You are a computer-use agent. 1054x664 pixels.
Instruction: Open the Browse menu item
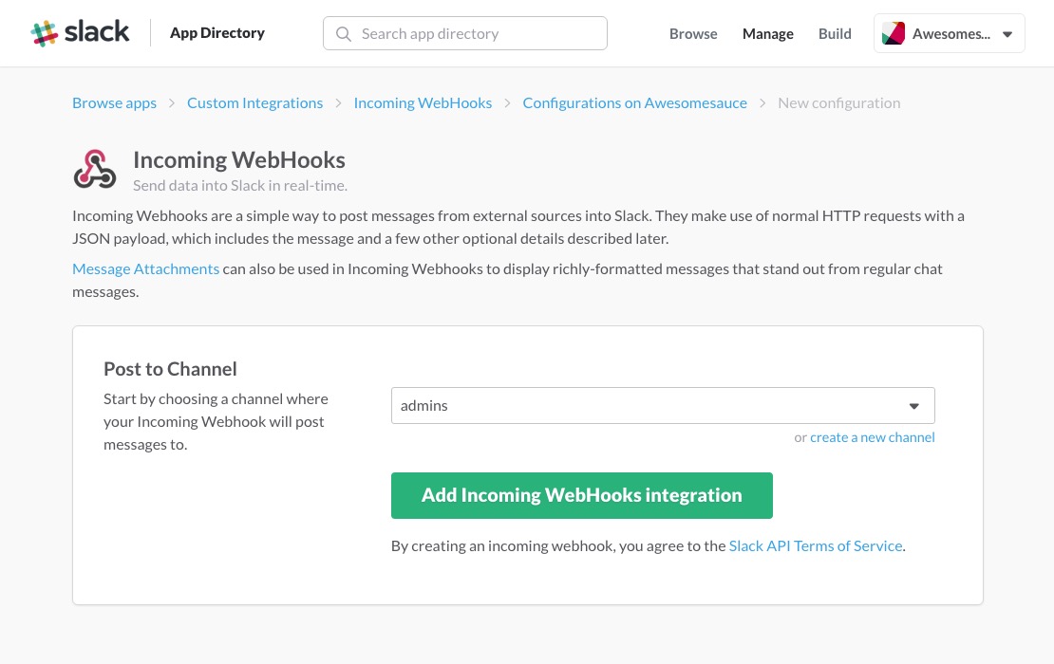point(693,33)
